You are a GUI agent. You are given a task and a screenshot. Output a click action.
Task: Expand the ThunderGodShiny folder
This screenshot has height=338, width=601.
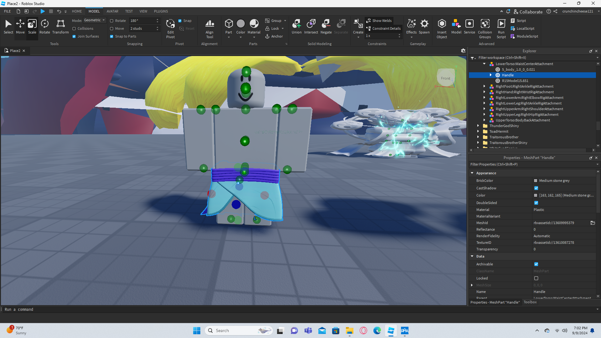click(478, 126)
